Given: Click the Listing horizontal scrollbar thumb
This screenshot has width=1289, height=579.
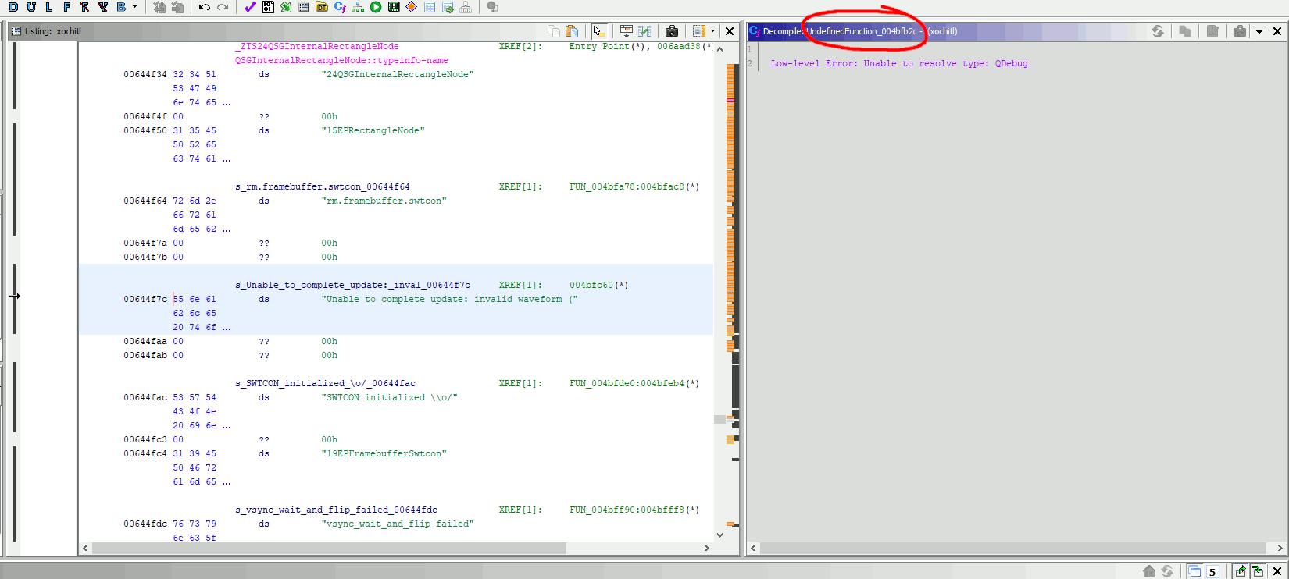Looking at the screenshot, I should click(x=329, y=549).
